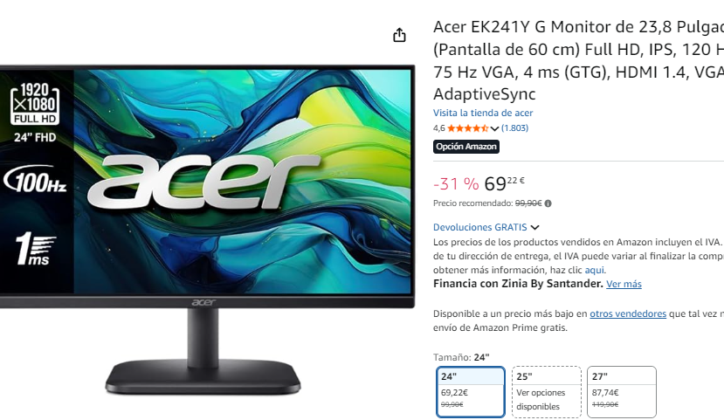Image resolution: width=724 pixels, height=420 pixels.
Task: Click the 1920x1080 Full HD badge
Action: tap(35, 104)
